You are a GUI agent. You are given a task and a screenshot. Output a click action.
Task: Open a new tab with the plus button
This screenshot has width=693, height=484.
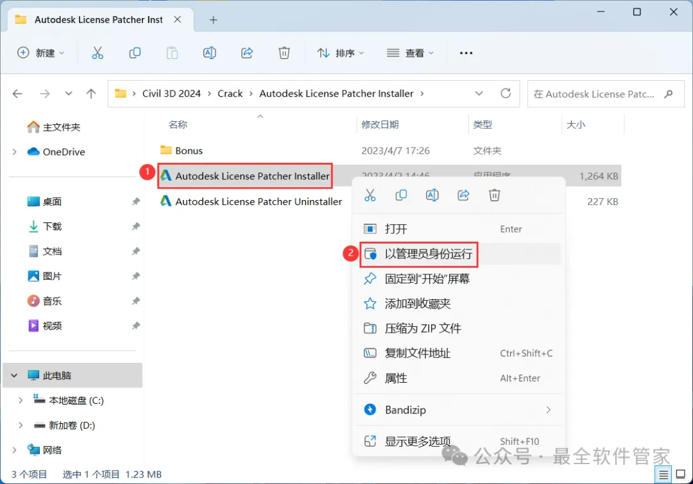coord(213,20)
